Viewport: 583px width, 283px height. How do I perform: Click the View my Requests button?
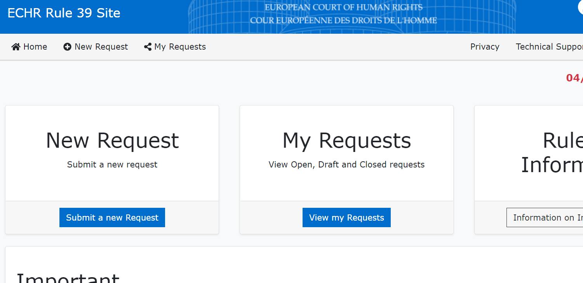[x=346, y=217]
